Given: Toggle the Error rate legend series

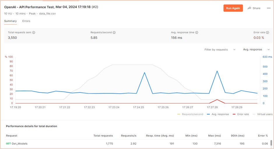Looking at the screenshot, I should [x=240, y=114].
